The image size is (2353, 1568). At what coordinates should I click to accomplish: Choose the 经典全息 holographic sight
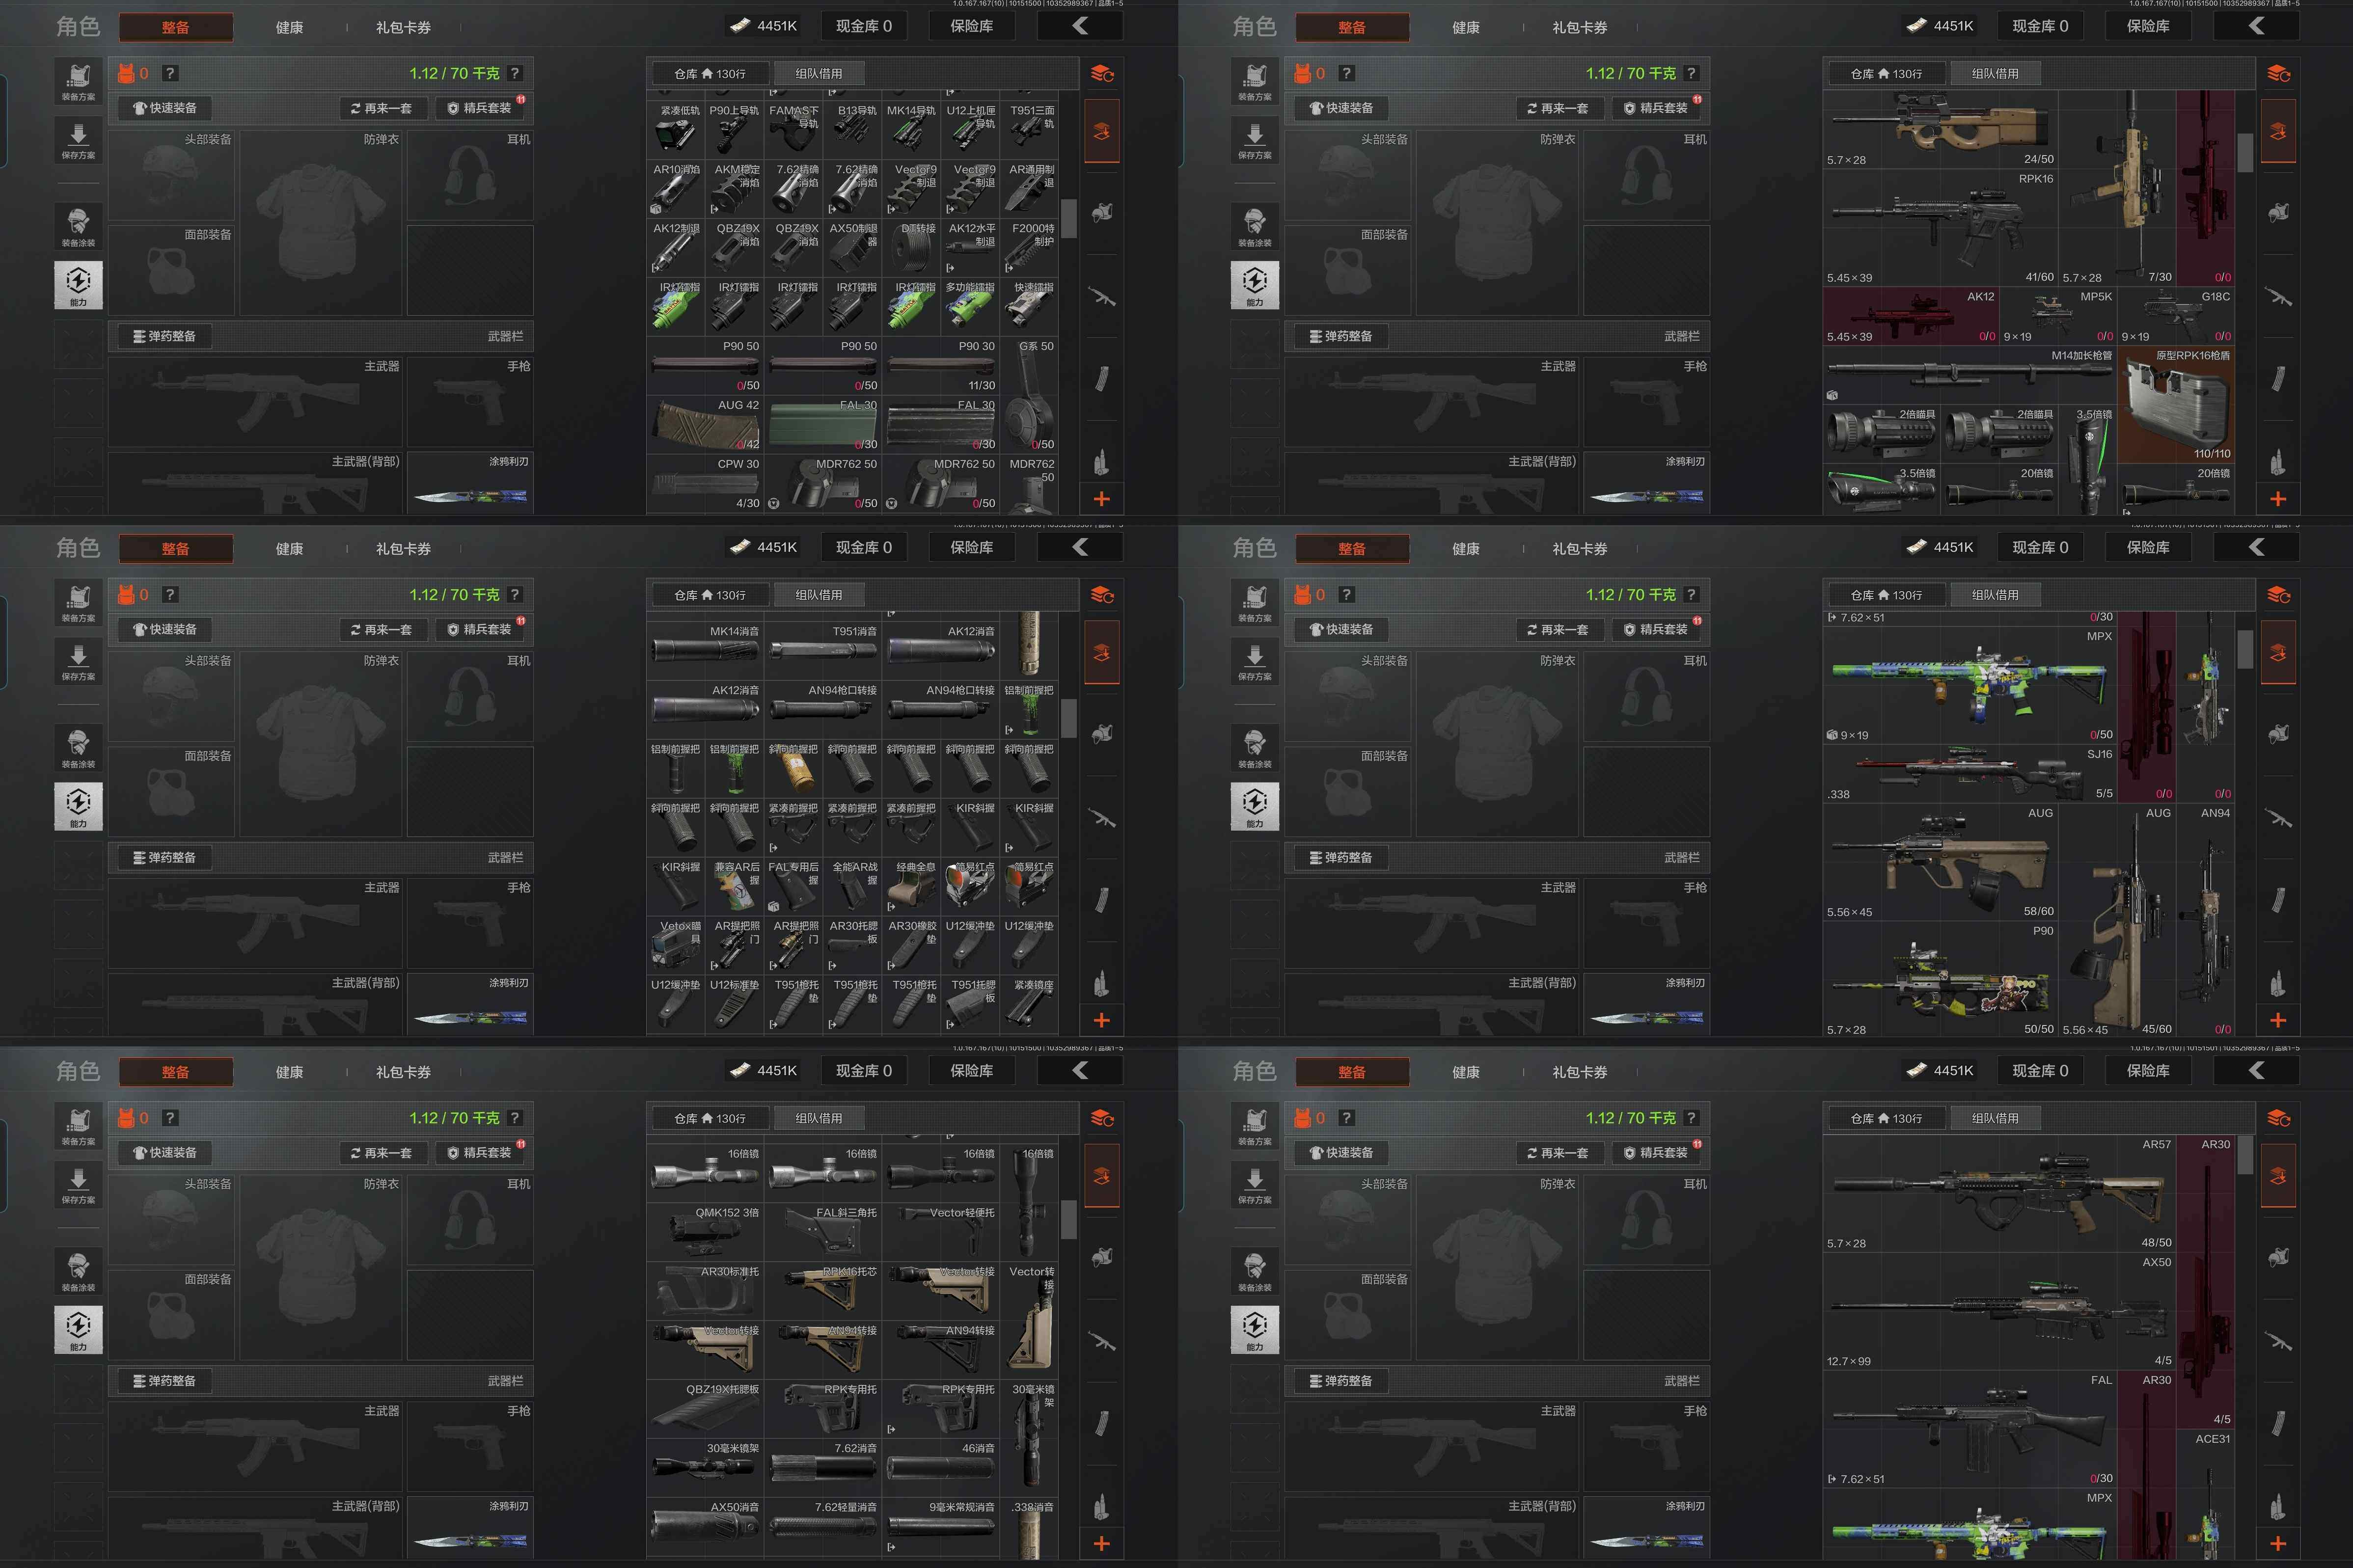912,887
